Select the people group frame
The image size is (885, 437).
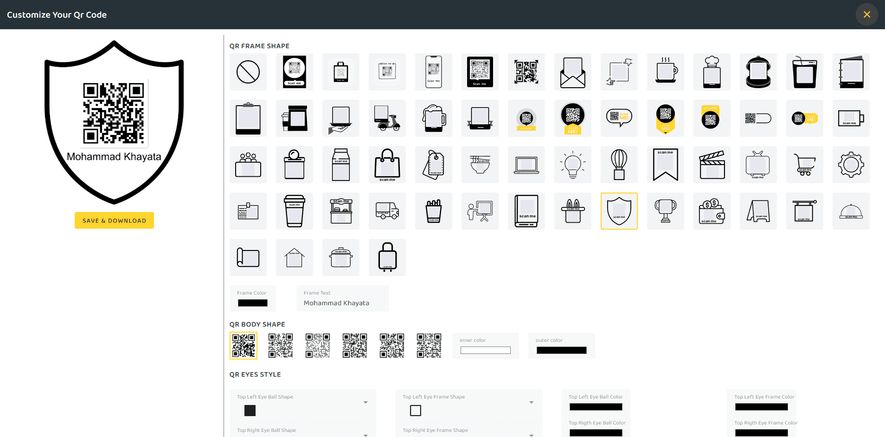click(248, 165)
